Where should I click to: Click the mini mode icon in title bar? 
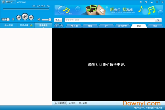[x=141, y=2]
